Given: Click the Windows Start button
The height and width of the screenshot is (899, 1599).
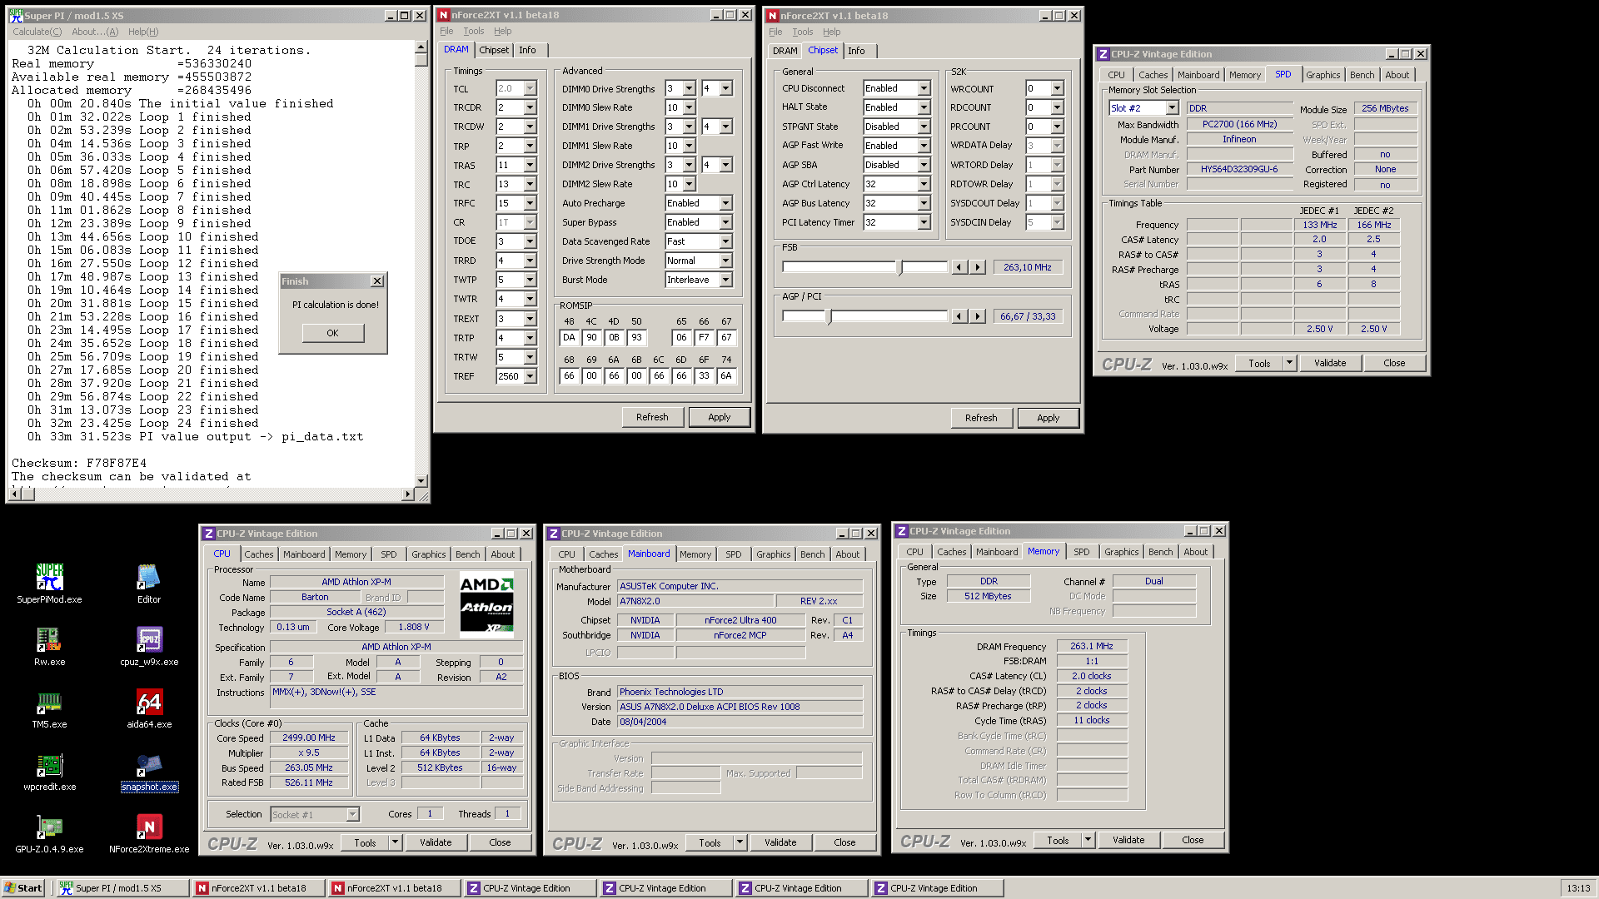Looking at the screenshot, I should coord(23,888).
